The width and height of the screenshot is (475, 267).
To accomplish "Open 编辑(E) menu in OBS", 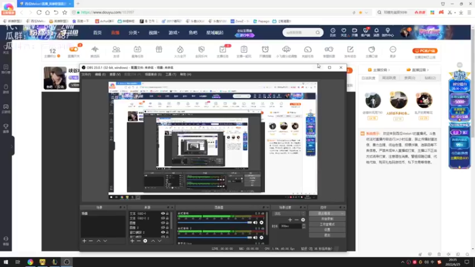I will [100, 75].
